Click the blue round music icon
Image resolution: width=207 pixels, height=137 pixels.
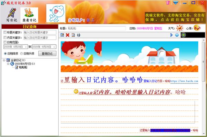pyautogui.click(x=177, y=35)
